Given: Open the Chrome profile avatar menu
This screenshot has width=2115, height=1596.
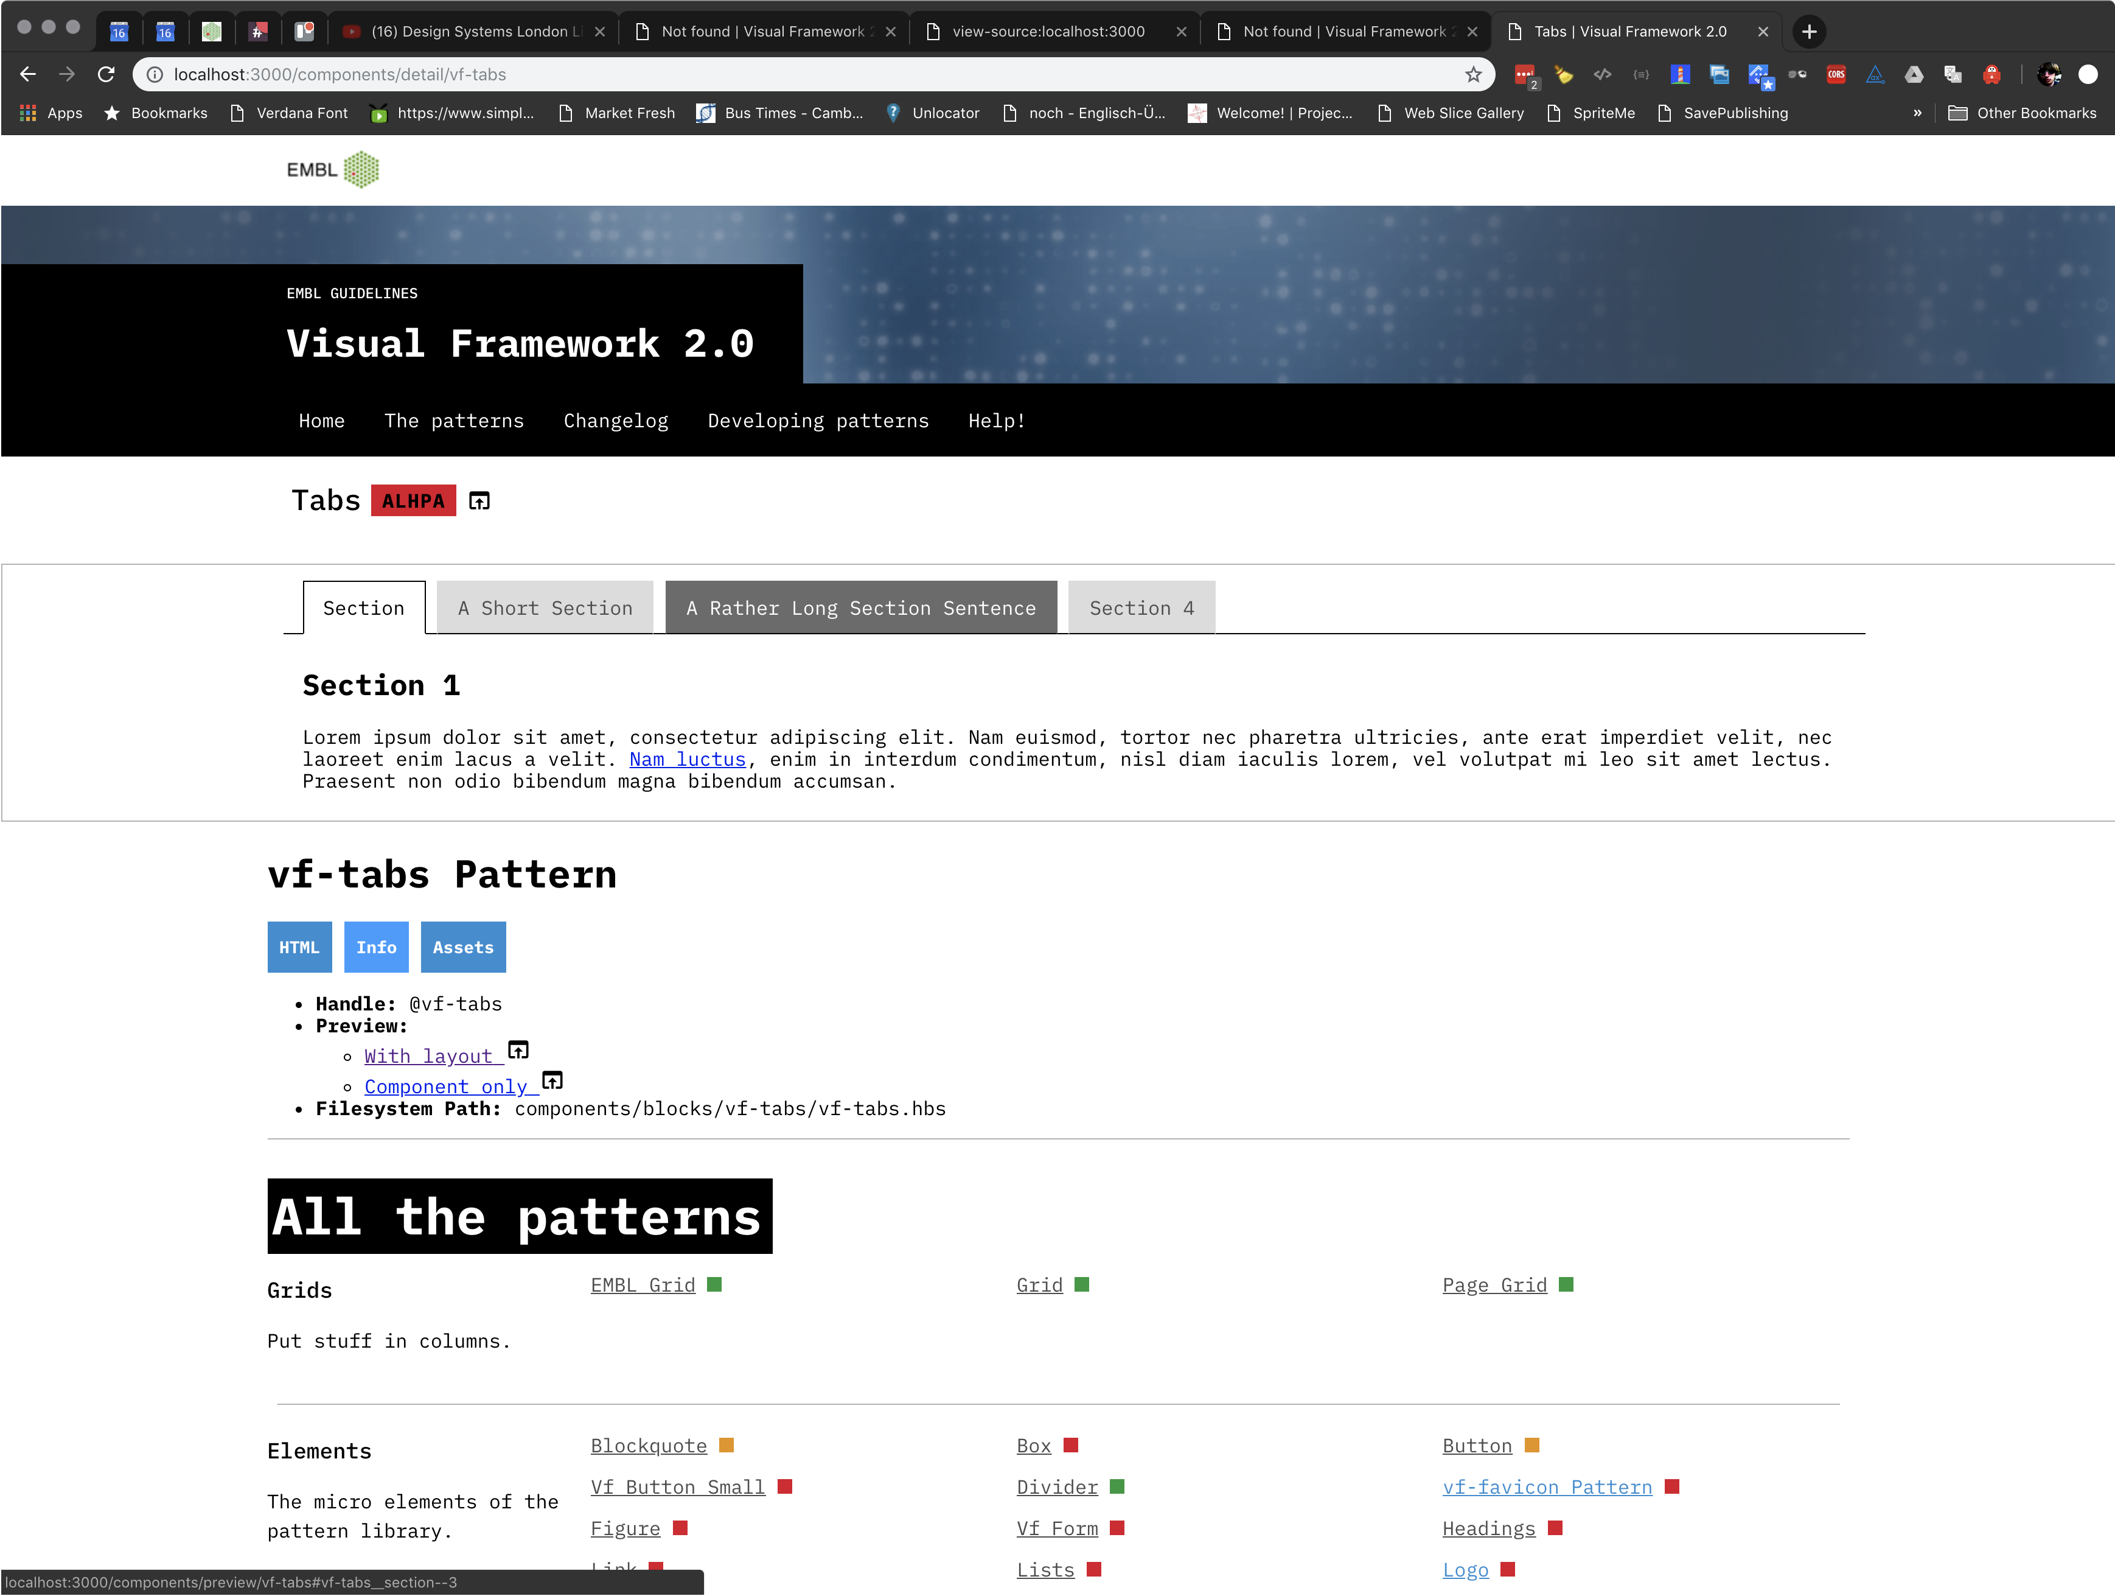Looking at the screenshot, I should pos(2049,74).
